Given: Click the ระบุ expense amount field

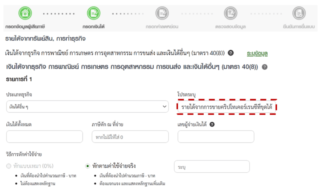Looking at the screenshot, I should (x=212, y=167).
